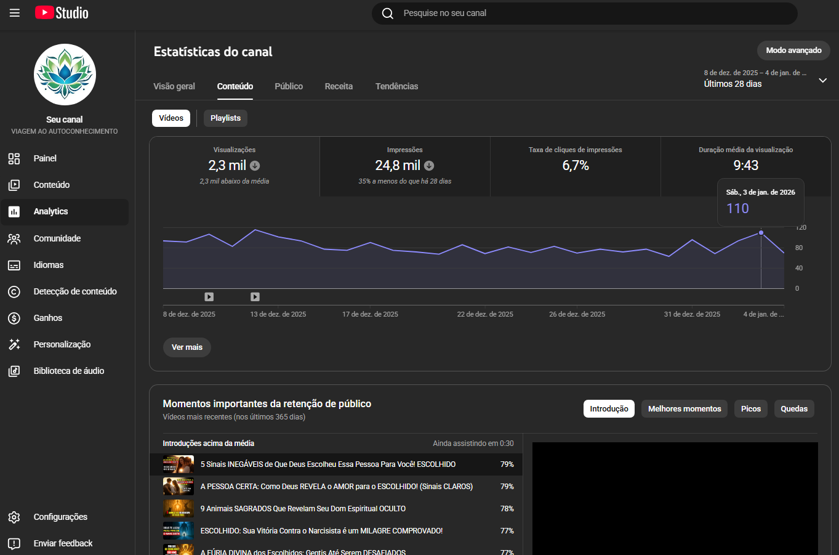Open Painel dashboard in sidebar
This screenshot has height=555, width=839.
click(65, 158)
